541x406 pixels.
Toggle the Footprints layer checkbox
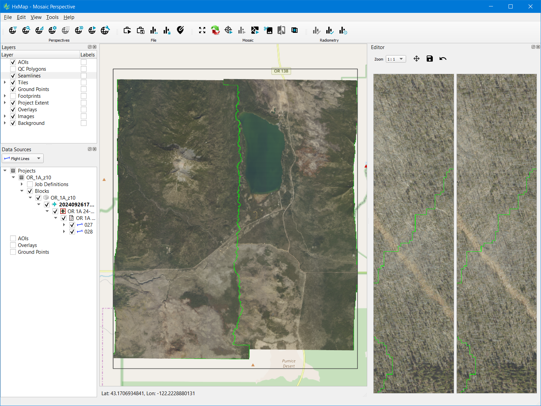(13, 96)
